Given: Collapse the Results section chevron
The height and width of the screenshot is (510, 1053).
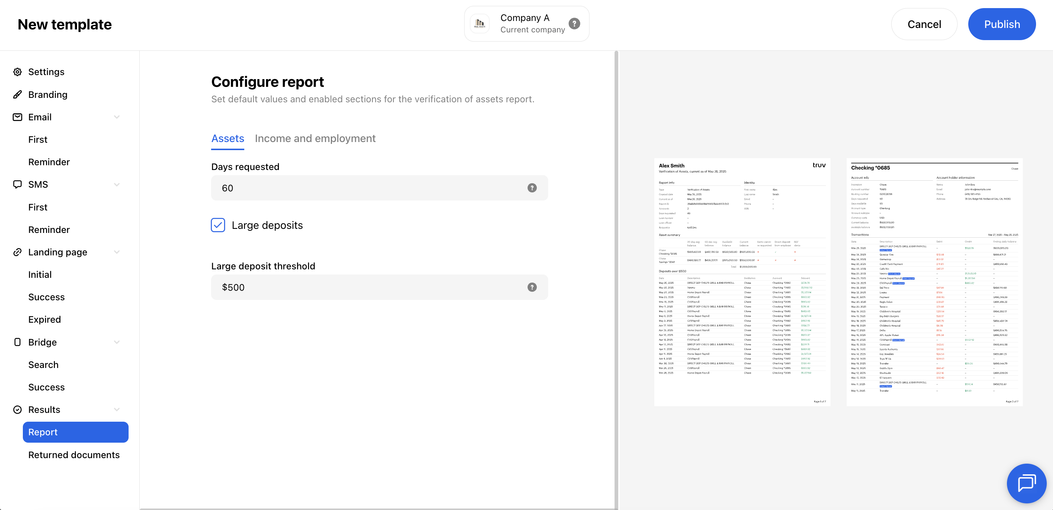Looking at the screenshot, I should [117, 410].
